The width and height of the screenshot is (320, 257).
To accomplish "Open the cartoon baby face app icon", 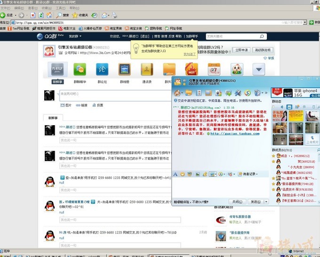I will pyautogui.click(x=237, y=69).
